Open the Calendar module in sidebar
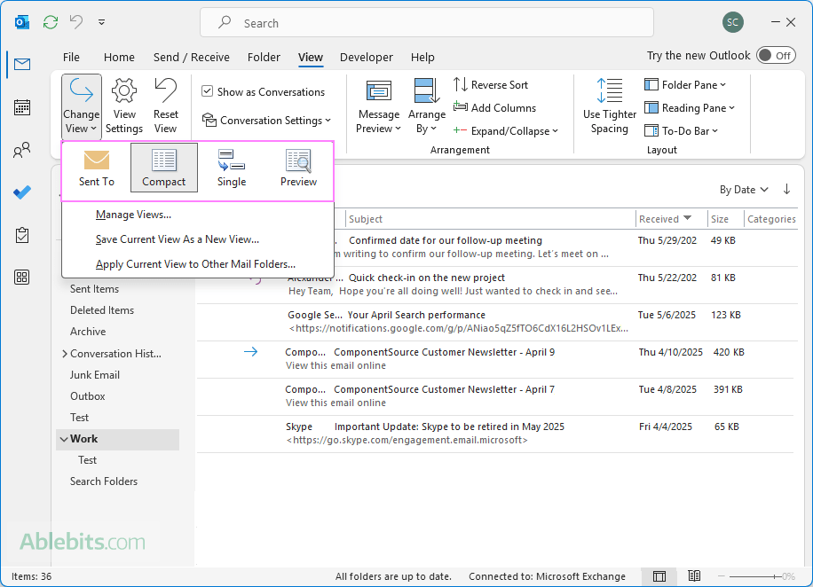 (22, 107)
